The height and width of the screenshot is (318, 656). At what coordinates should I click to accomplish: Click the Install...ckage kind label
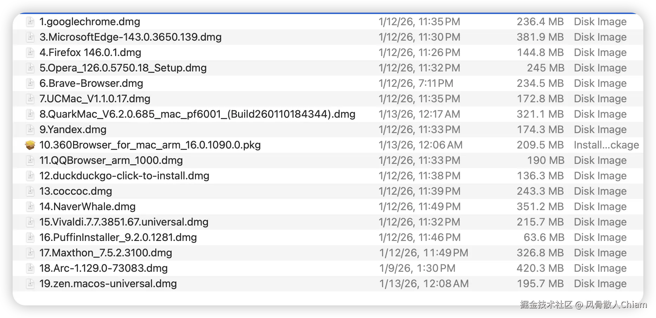(x=606, y=145)
